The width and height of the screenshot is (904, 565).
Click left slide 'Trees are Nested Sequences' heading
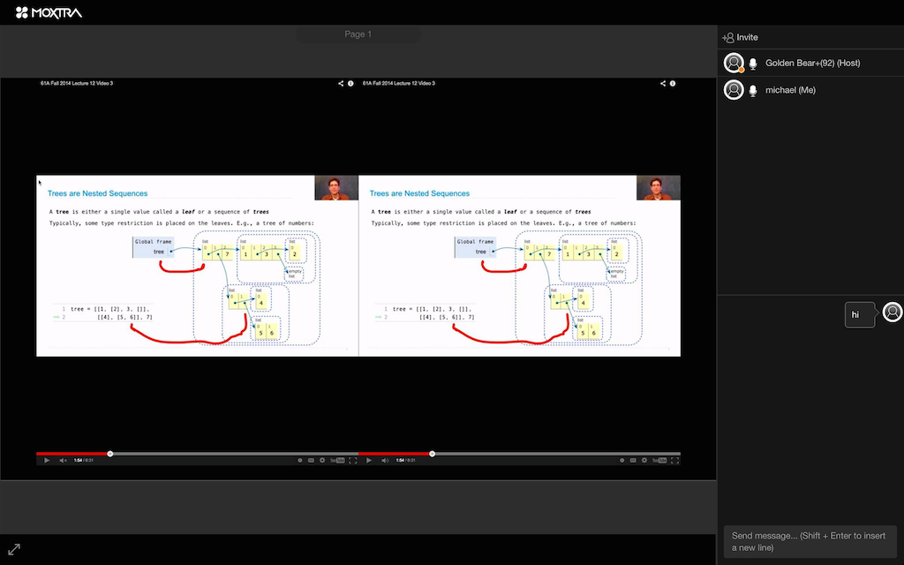97,193
